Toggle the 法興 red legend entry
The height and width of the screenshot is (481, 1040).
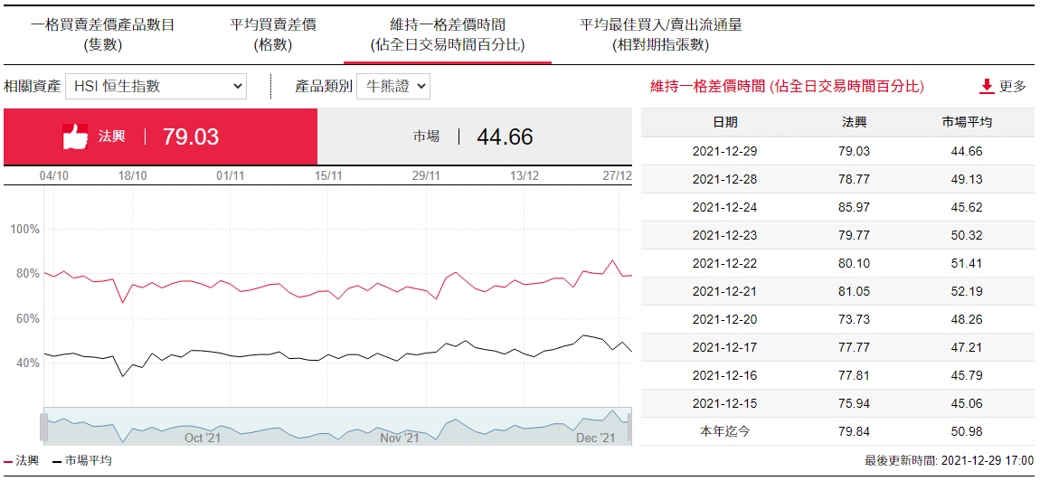(21, 460)
